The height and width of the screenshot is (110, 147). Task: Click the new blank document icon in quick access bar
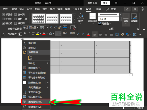tap(3, 34)
